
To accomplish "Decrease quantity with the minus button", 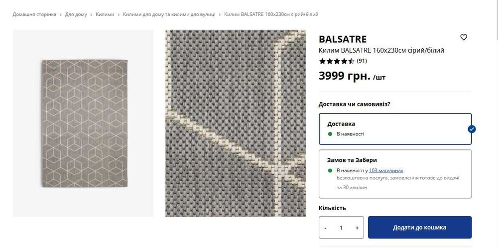I will 326,228.
